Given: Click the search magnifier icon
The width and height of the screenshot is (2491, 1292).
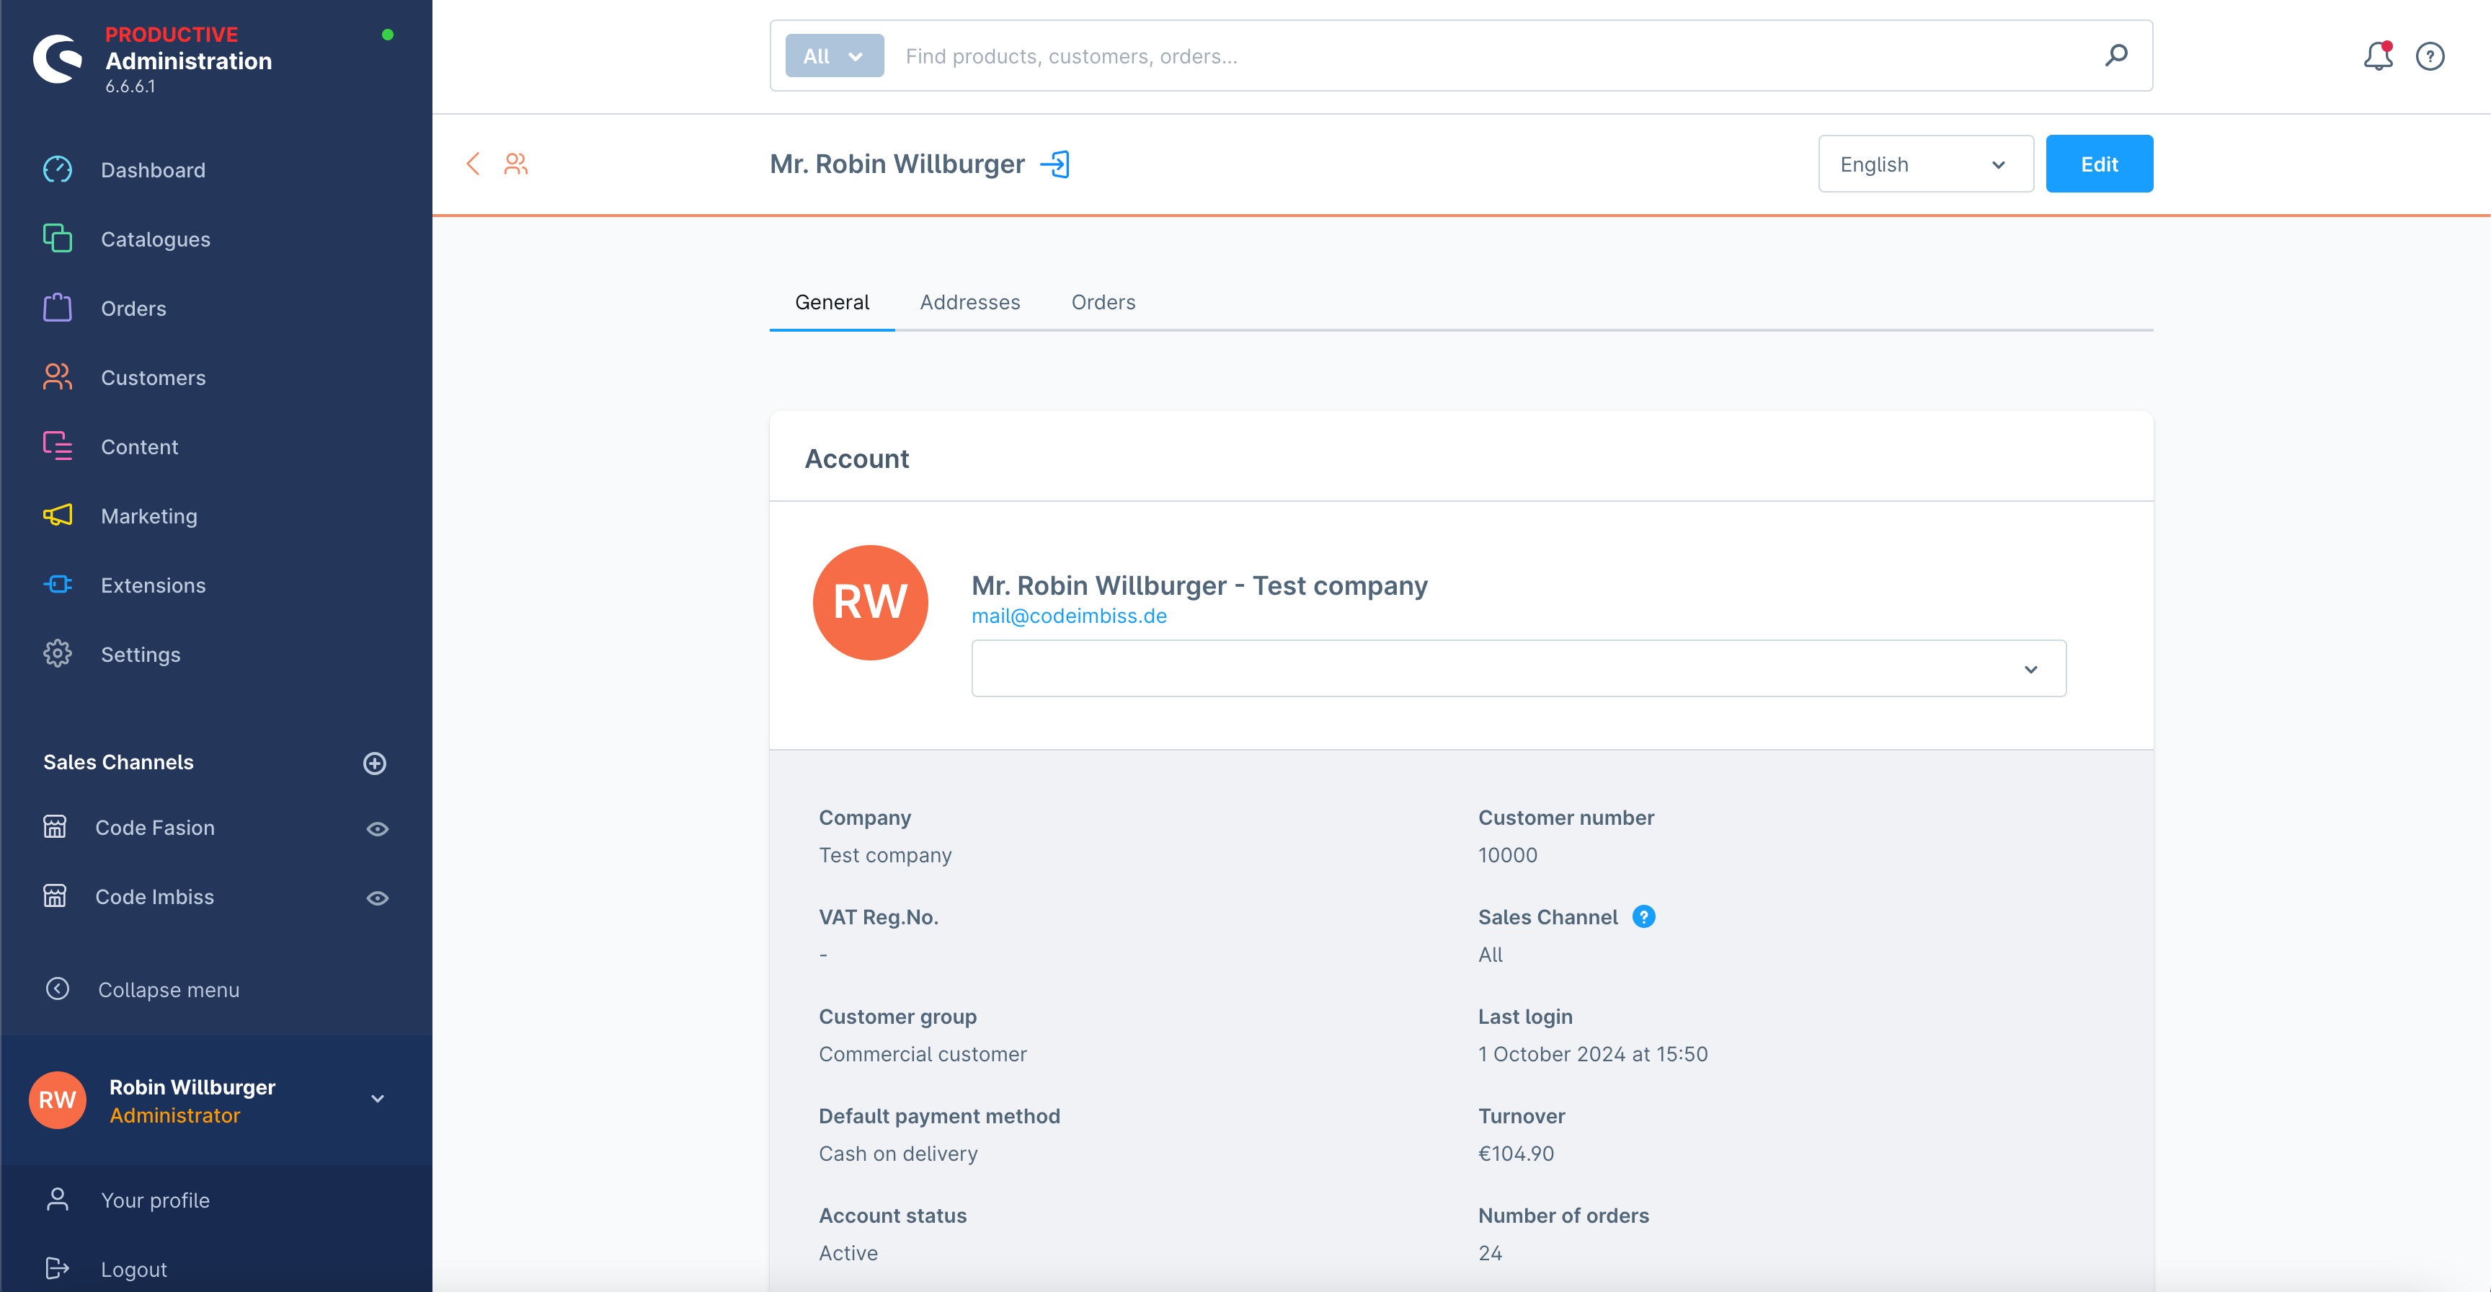Looking at the screenshot, I should pyautogui.click(x=2115, y=55).
